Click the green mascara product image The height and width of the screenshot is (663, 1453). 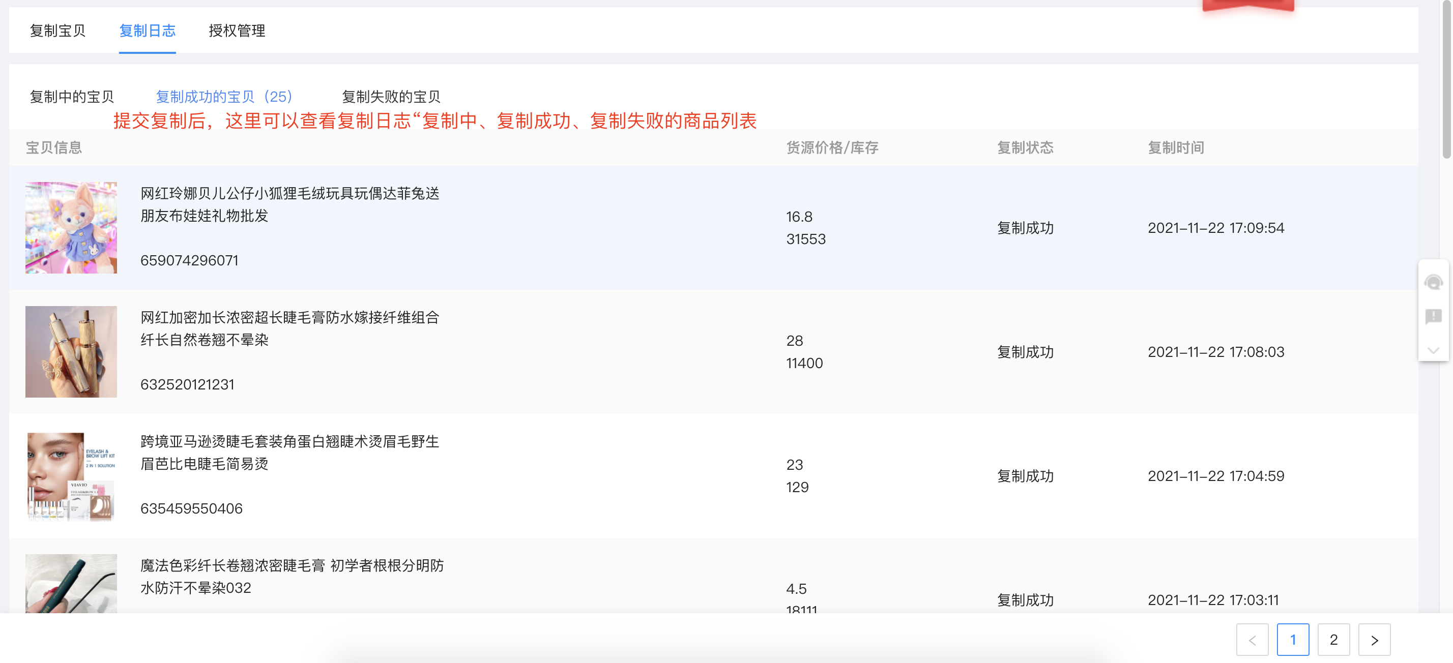pos(71,584)
